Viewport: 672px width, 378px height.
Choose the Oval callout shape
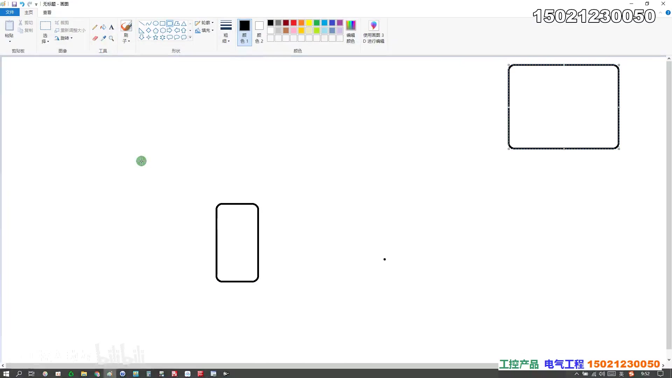pos(177,37)
